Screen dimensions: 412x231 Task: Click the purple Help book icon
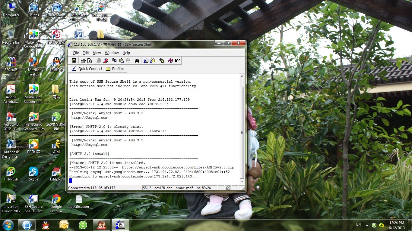[x=170, y=60]
